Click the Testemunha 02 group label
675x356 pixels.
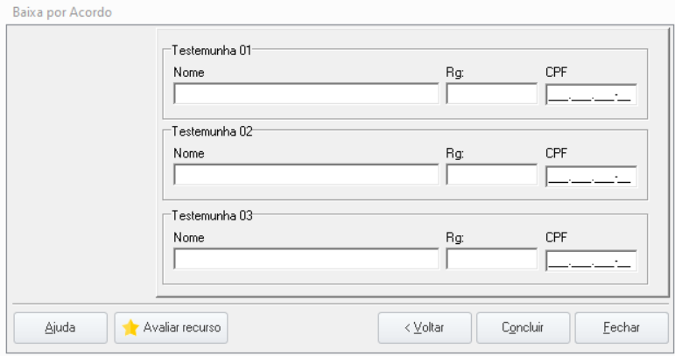[x=212, y=131]
